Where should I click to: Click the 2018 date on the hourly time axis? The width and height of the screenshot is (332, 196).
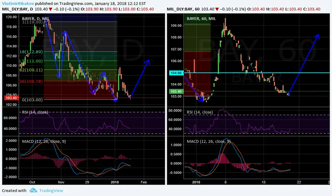(196, 182)
